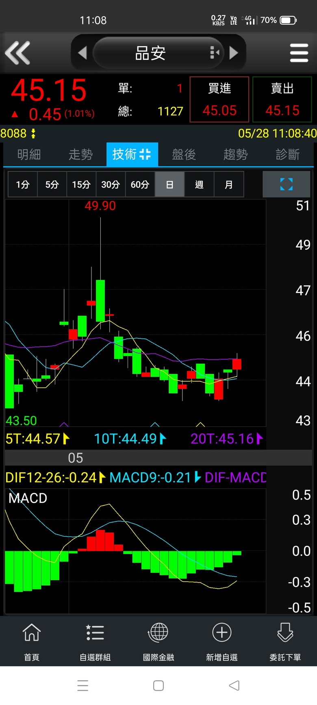Expand chart to fullscreen

point(287,184)
